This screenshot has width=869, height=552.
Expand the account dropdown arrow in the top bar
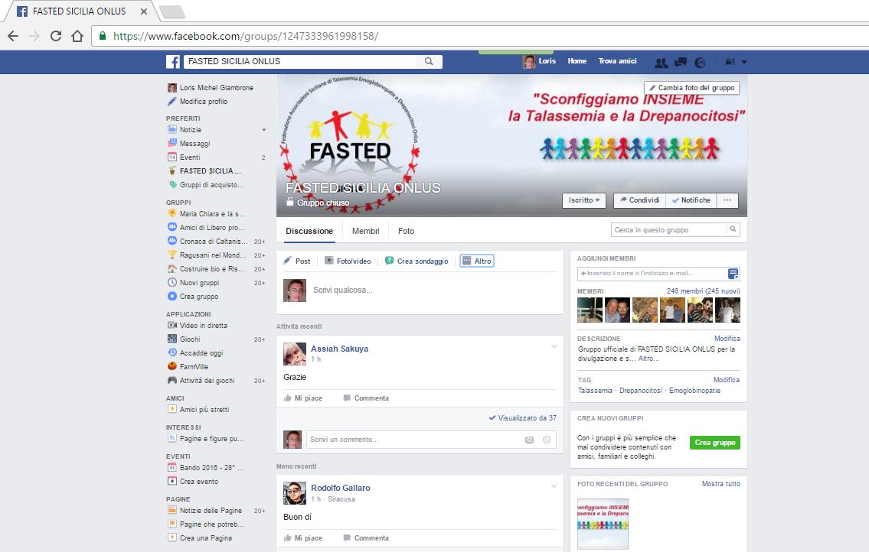(x=743, y=62)
